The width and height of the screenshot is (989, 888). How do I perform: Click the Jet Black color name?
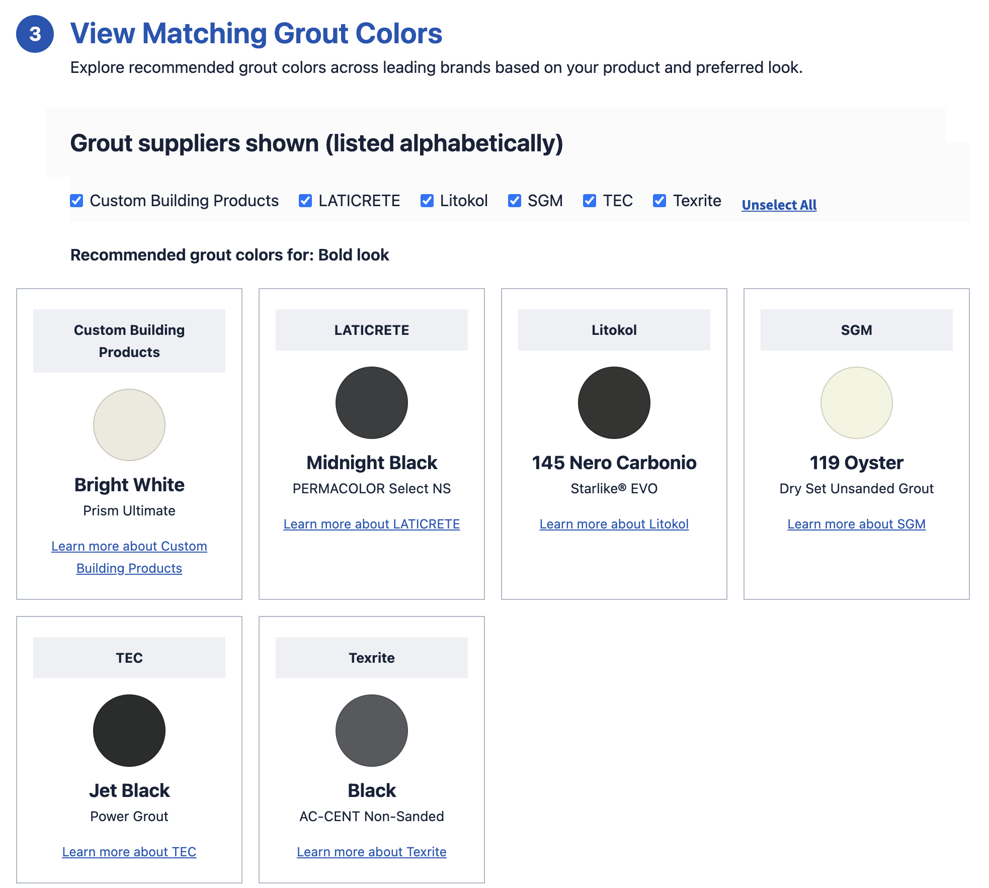pos(129,790)
